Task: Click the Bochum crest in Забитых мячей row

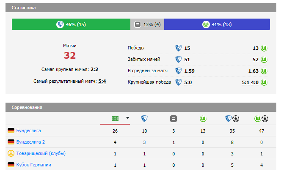Action: (178, 60)
